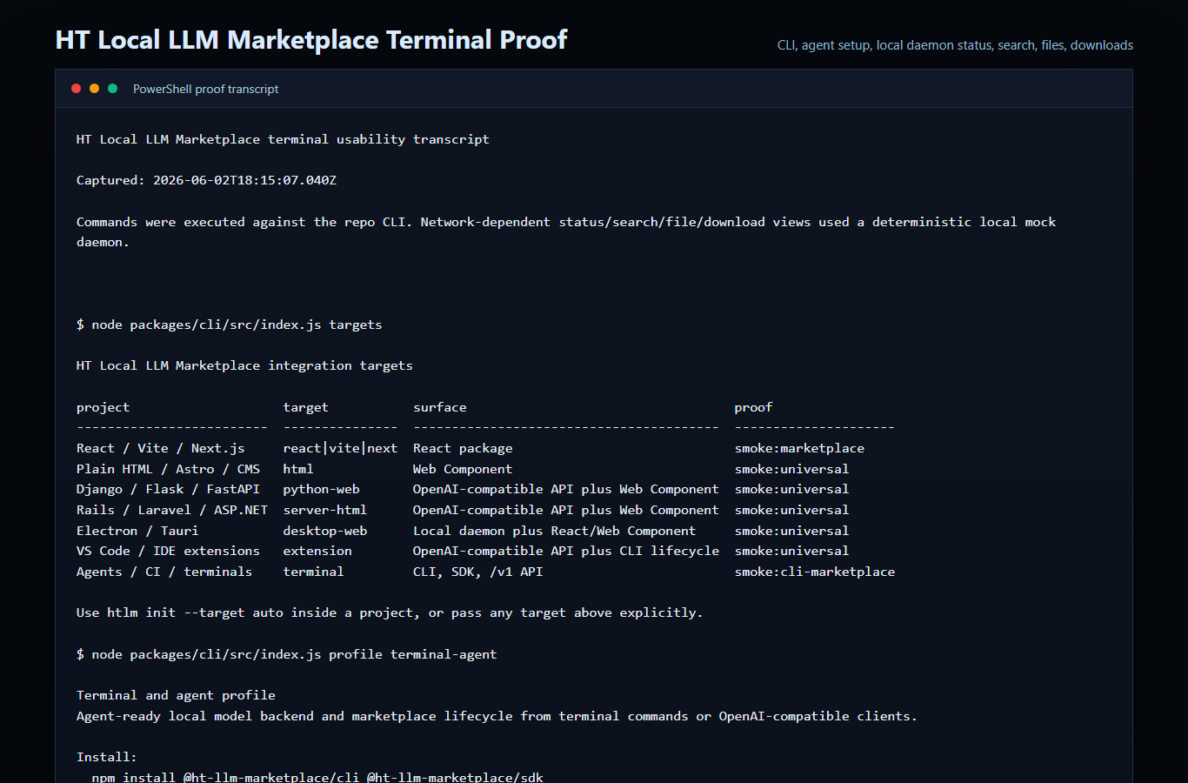Click the 'Captured: 2026-06-02T18:15:07.040Z' line
Image resolution: width=1188 pixels, height=783 pixels.
(206, 180)
